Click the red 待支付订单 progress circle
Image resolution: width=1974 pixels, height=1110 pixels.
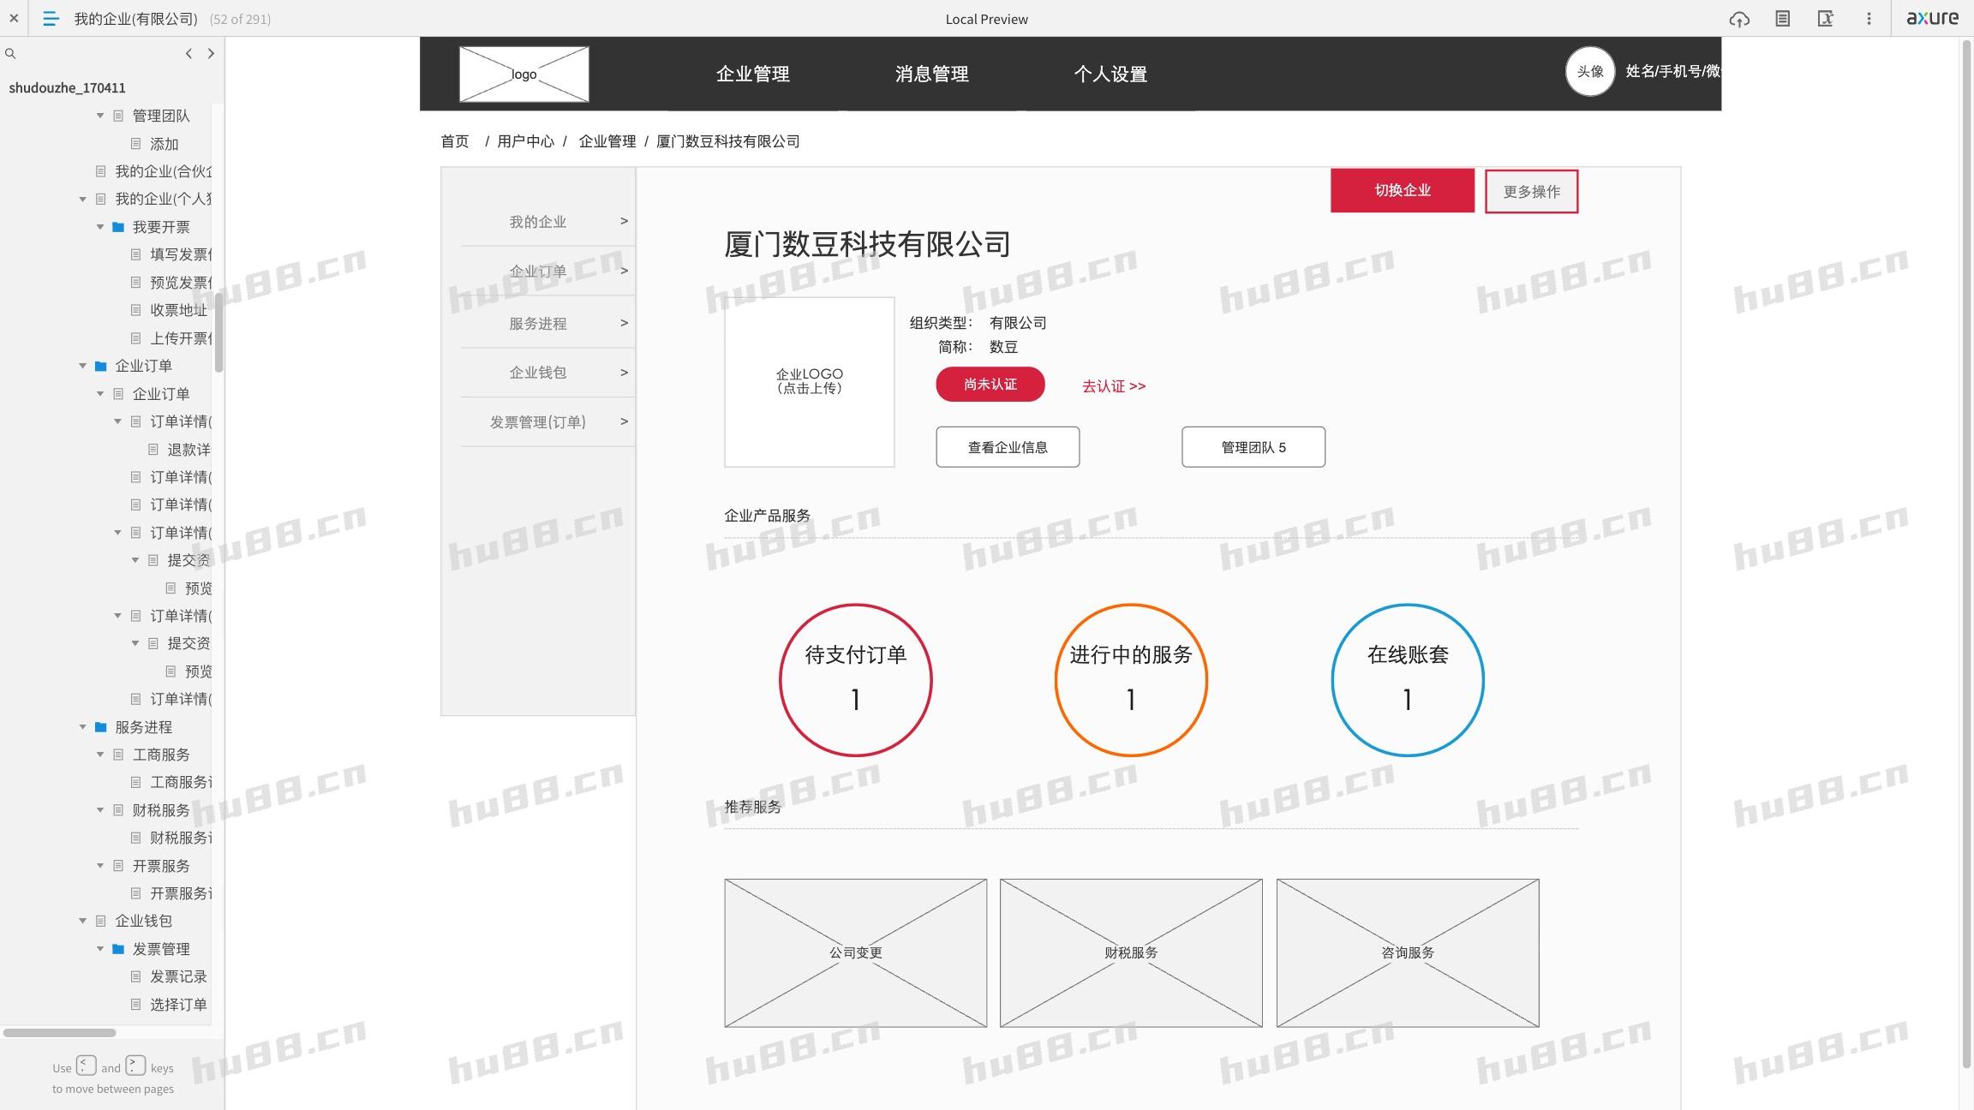(x=854, y=679)
